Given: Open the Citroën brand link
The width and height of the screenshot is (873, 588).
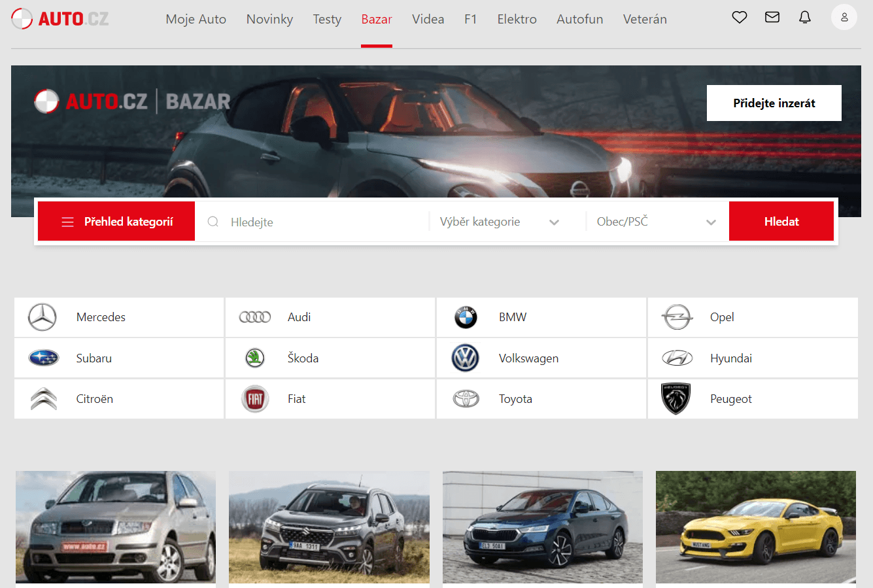Looking at the screenshot, I should pos(119,398).
